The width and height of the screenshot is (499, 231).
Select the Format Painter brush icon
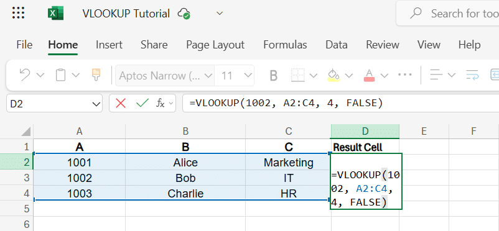[96, 75]
